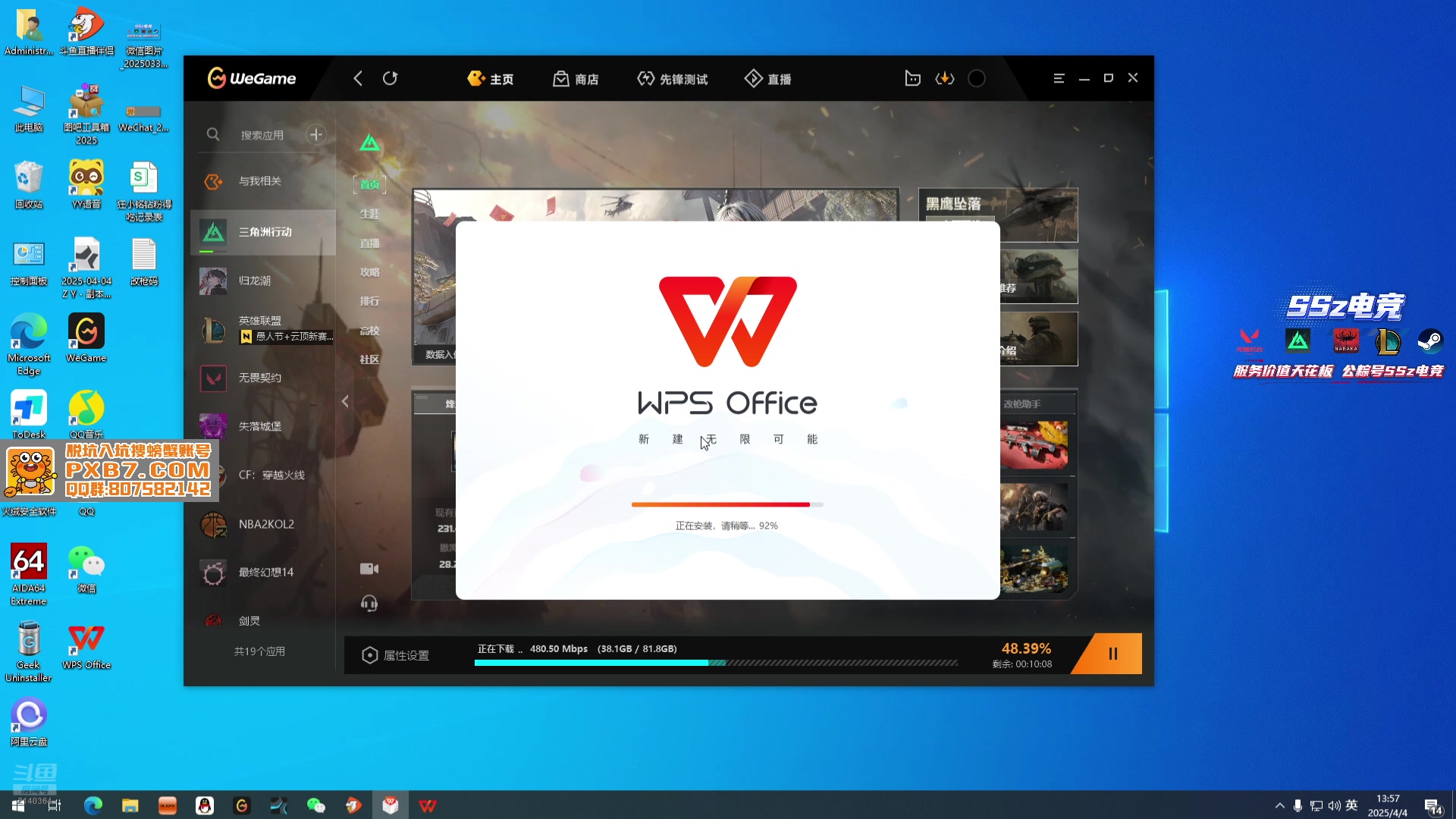Open the WeGame download manager icon
The image size is (1456, 819).
point(944,78)
